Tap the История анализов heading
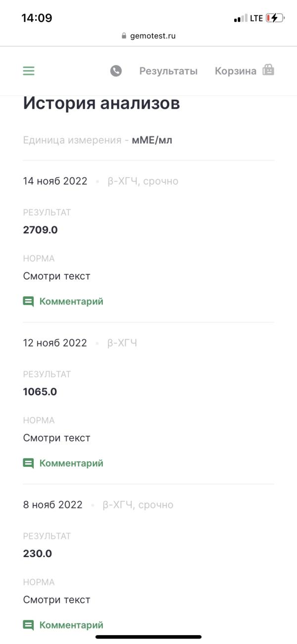This screenshot has height=644, width=297. 101,103
